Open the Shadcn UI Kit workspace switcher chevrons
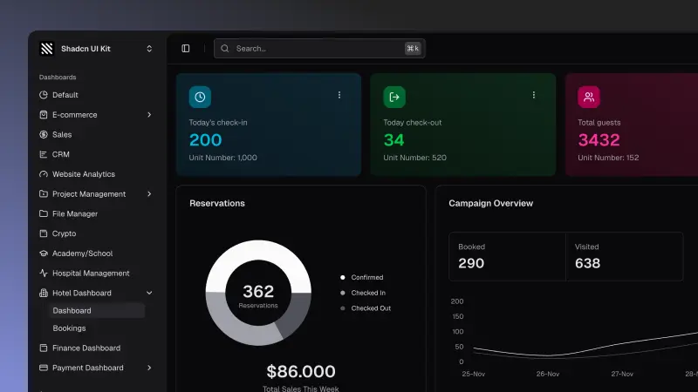The width and height of the screenshot is (698, 392). [149, 49]
